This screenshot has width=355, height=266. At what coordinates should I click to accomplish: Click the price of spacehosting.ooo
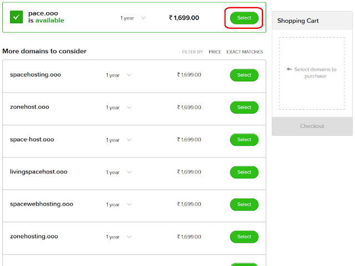click(x=189, y=75)
